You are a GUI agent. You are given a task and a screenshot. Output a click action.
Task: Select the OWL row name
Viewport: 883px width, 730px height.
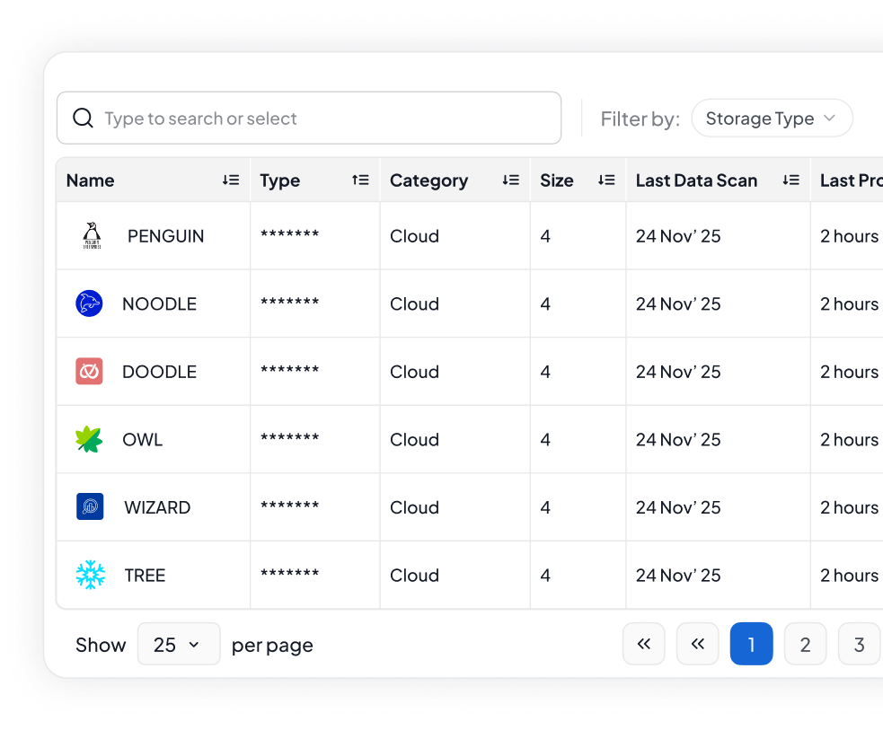(143, 440)
